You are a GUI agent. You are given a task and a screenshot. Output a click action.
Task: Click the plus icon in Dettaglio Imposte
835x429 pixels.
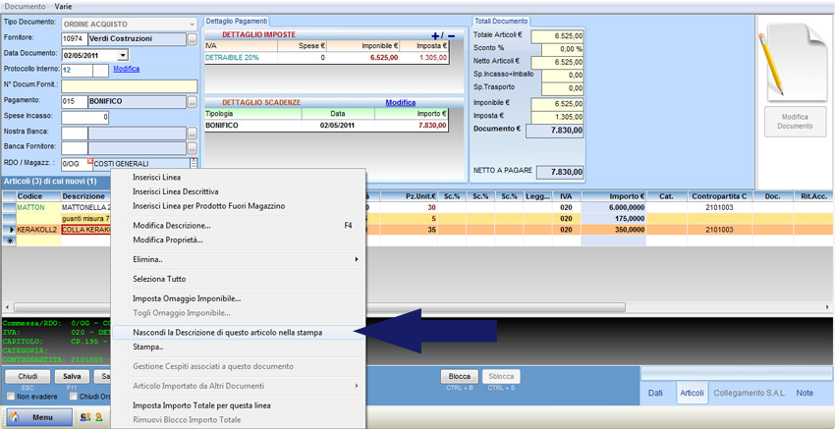coord(436,35)
